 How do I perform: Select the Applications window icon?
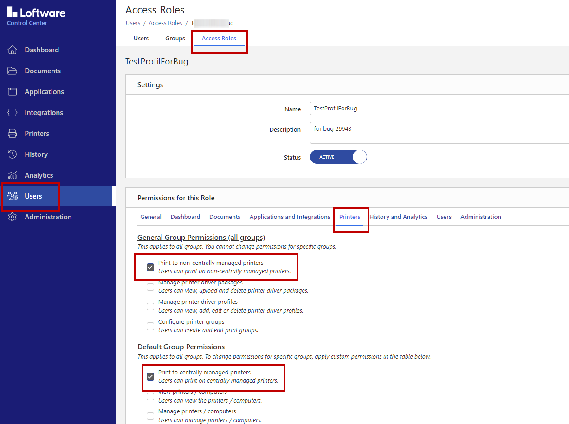coord(13,92)
